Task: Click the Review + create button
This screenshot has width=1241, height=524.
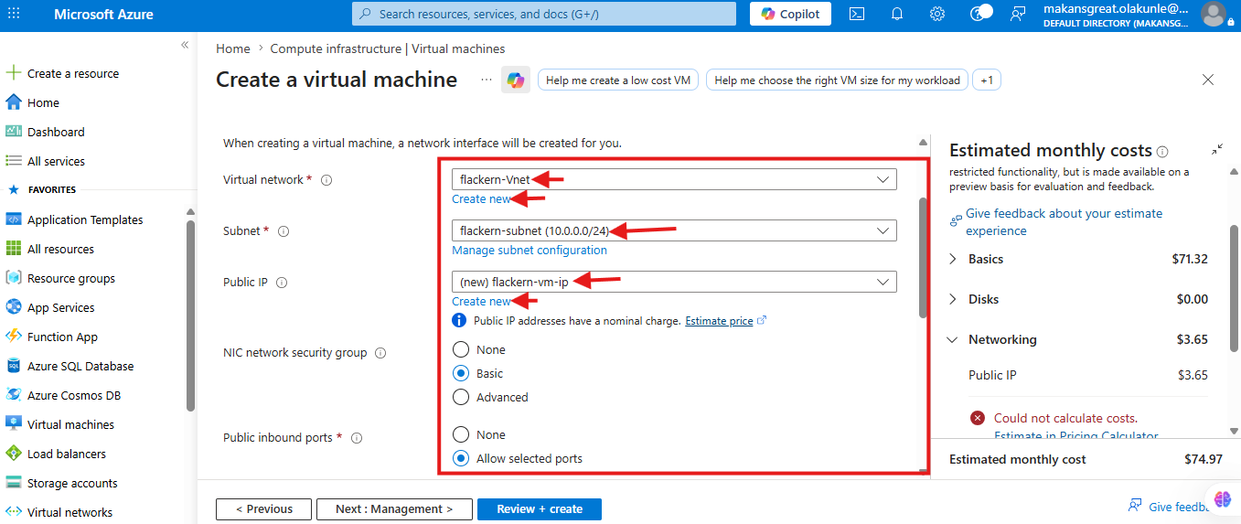Action: (x=540, y=509)
